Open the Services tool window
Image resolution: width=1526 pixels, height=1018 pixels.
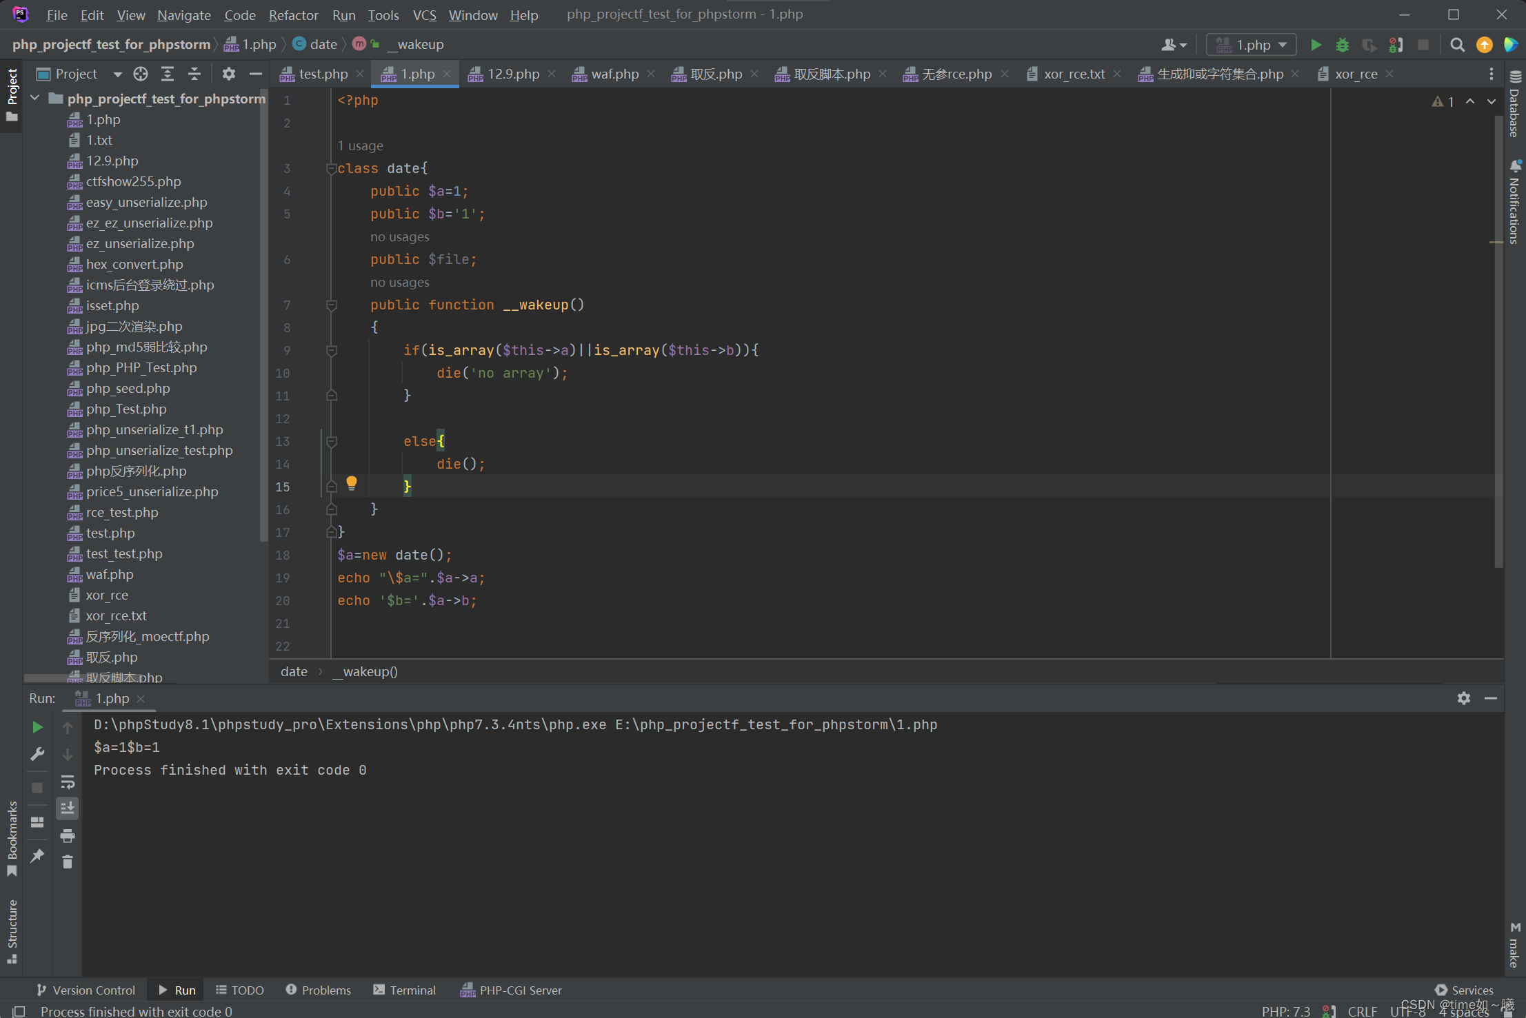click(1463, 990)
